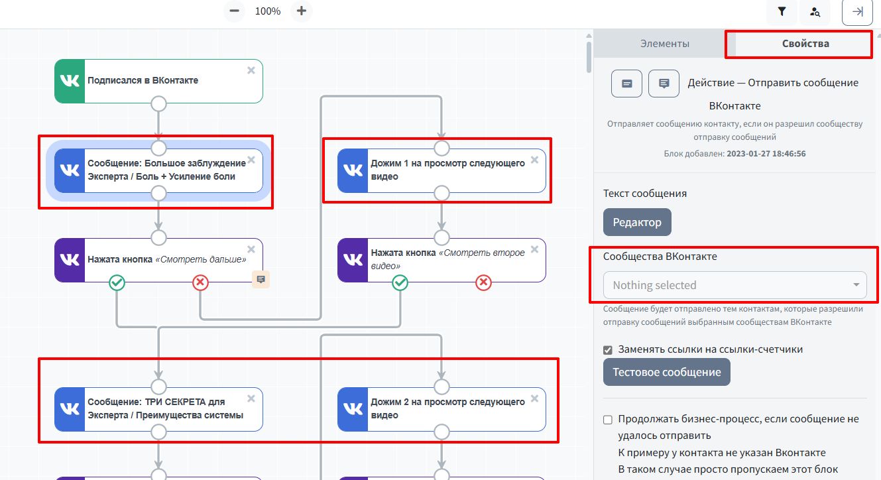
Task: Click output connector of 'ТРИ СЕКРЕТА' block
Action: click(x=158, y=432)
